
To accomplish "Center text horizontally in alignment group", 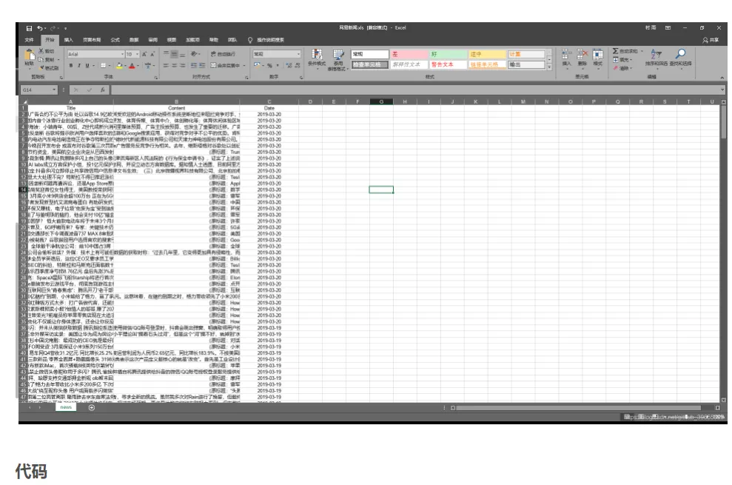I will click(174, 66).
